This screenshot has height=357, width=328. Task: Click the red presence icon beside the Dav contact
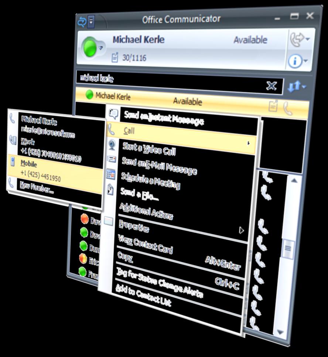pyautogui.click(x=85, y=219)
